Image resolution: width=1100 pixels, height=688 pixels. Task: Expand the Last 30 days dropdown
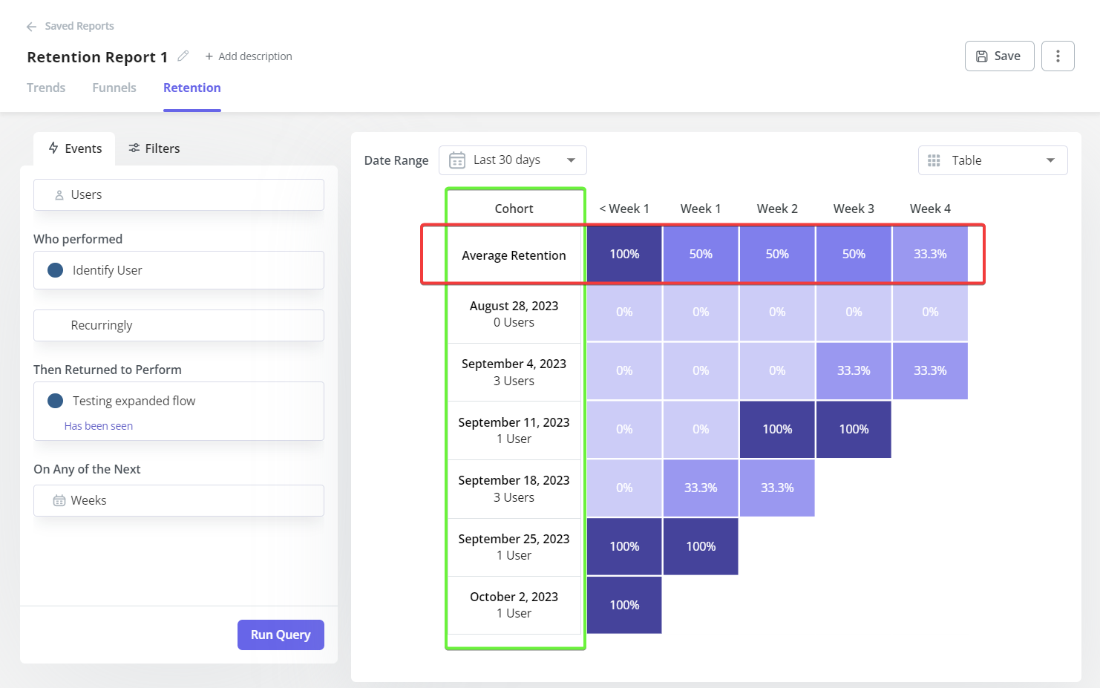pyautogui.click(x=513, y=160)
